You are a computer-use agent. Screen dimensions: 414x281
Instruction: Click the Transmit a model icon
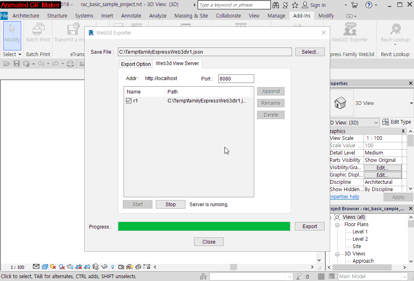pyautogui.click(x=73, y=29)
